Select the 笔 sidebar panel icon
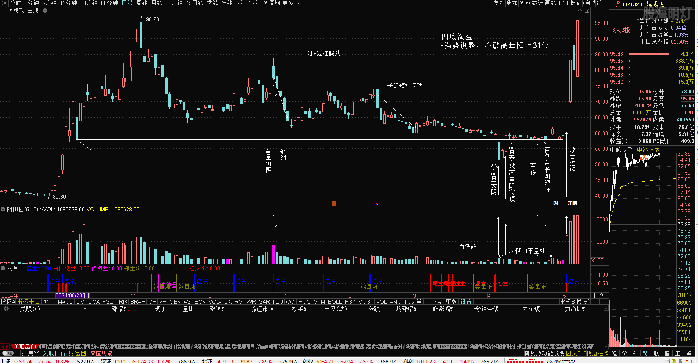The height and width of the screenshot is (363, 698). click(x=614, y=353)
